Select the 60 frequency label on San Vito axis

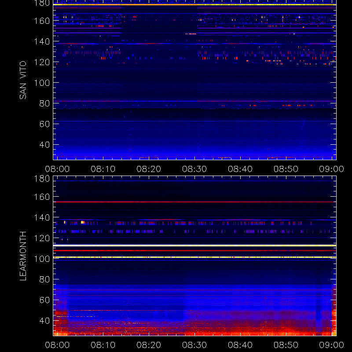pyautogui.click(x=44, y=124)
